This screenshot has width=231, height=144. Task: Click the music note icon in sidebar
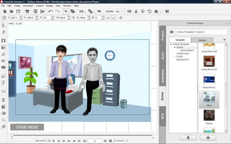coord(3,54)
